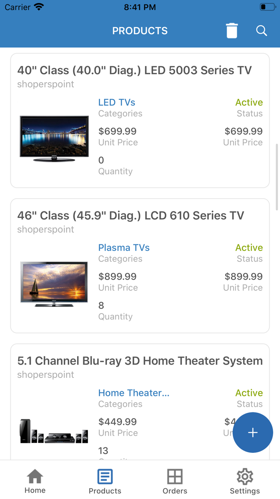Open the Plasma TVs category link
This screenshot has height=499, width=280.
[x=124, y=247]
